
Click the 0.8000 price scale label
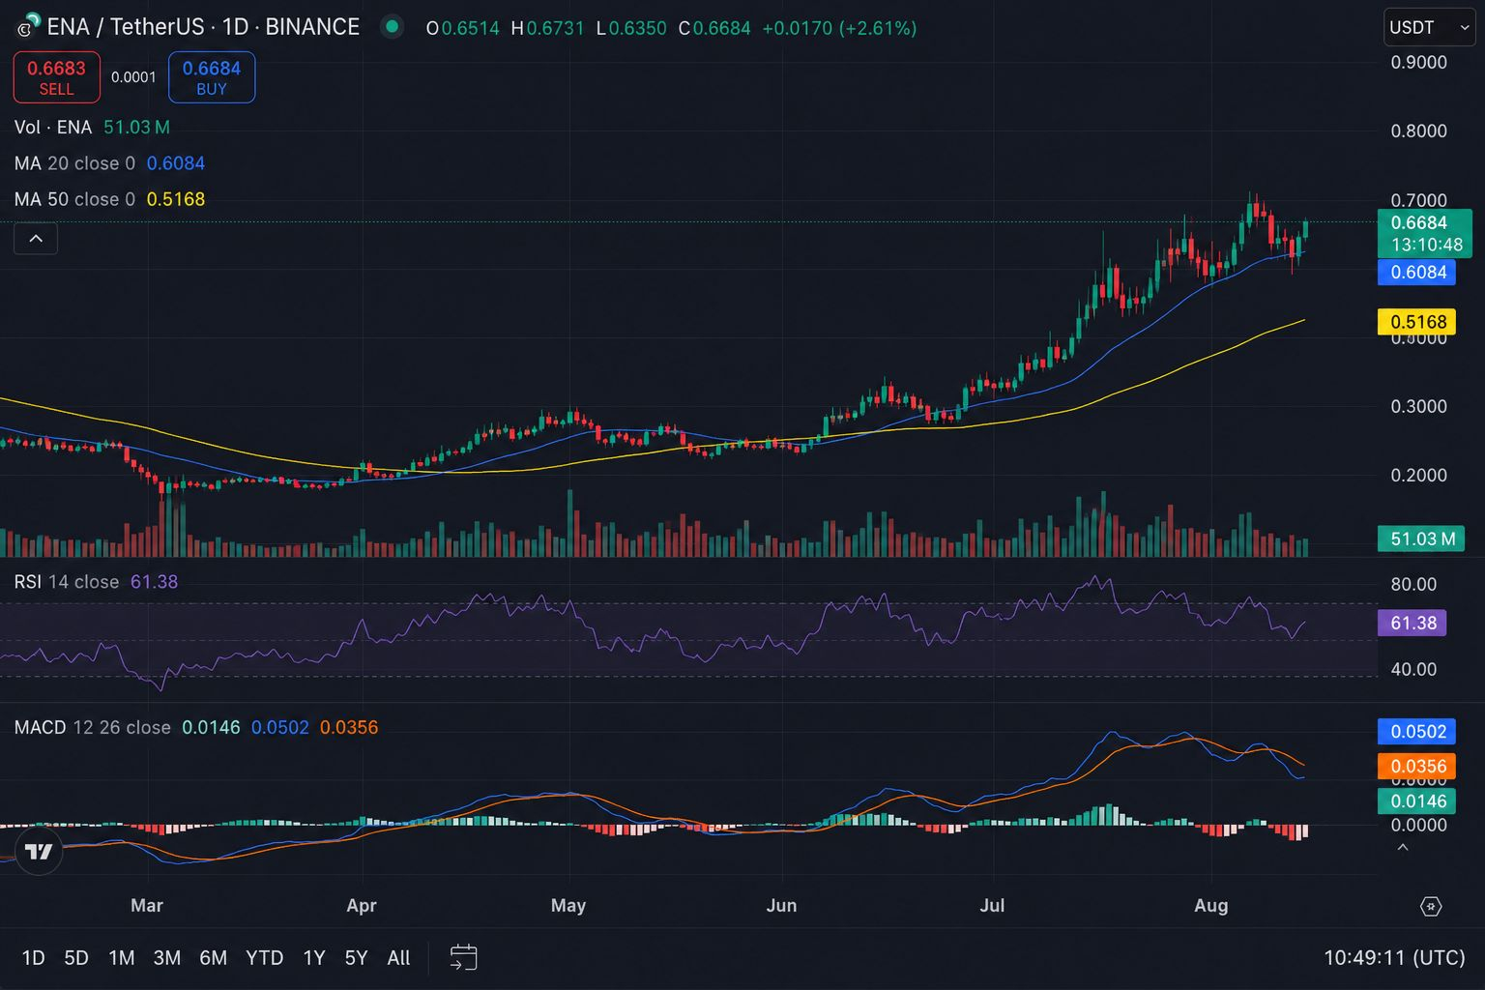(x=1418, y=131)
